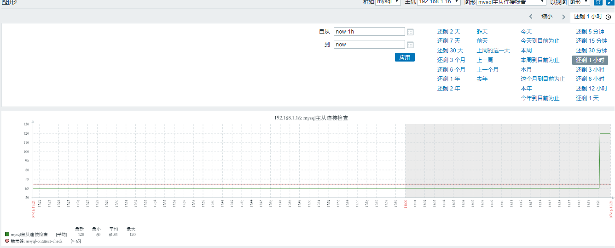
Task: Shift time range forward with right chevron
Action: pos(563,17)
